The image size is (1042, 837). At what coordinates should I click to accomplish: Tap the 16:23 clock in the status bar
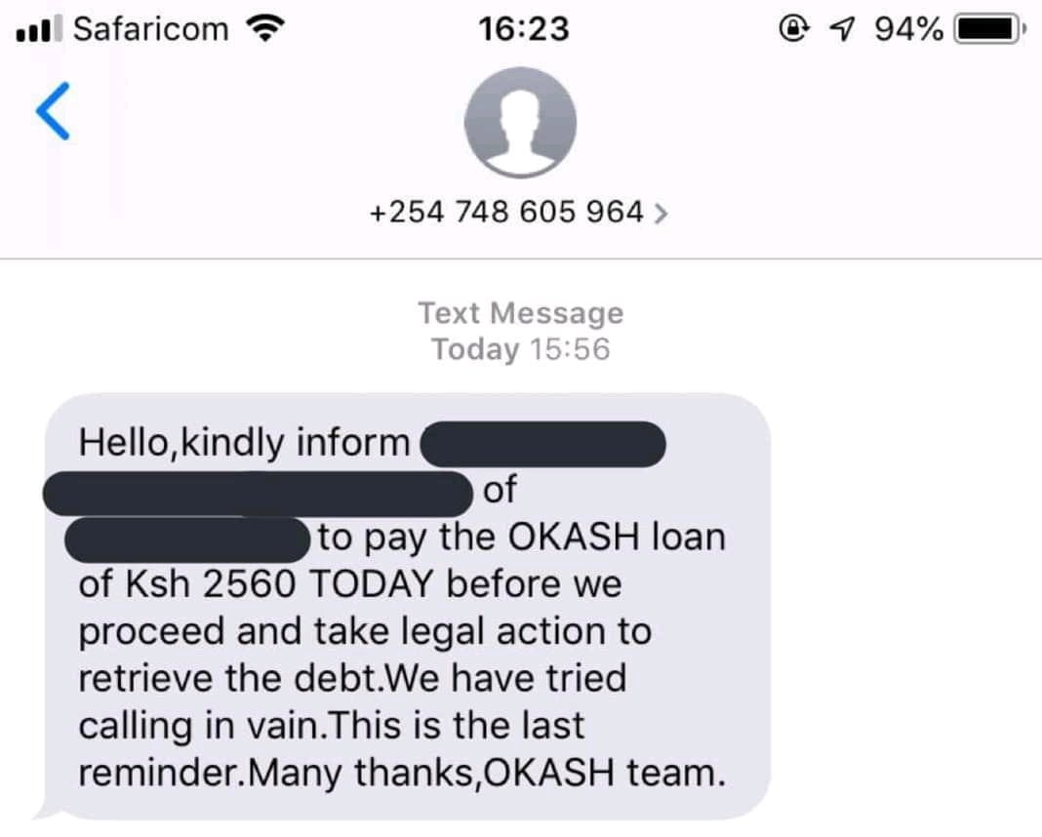tap(523, 29)
